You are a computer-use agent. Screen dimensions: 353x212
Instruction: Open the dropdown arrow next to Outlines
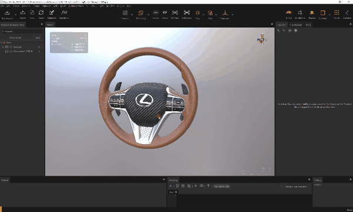(x=330, y=15)
